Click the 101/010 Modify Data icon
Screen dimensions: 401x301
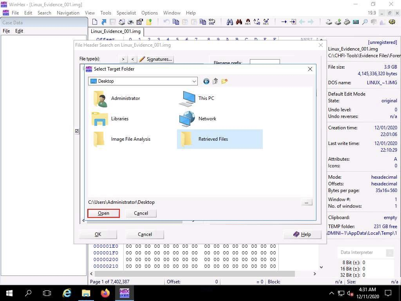click(x=212, y=22)
